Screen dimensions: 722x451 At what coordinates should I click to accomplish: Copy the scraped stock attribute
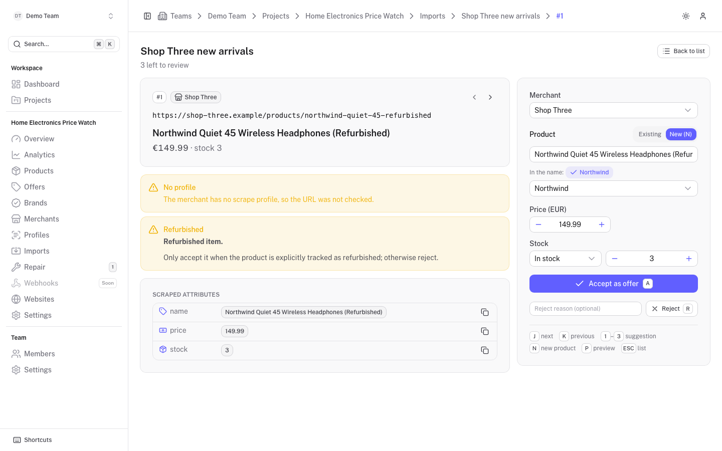[485, 350]
